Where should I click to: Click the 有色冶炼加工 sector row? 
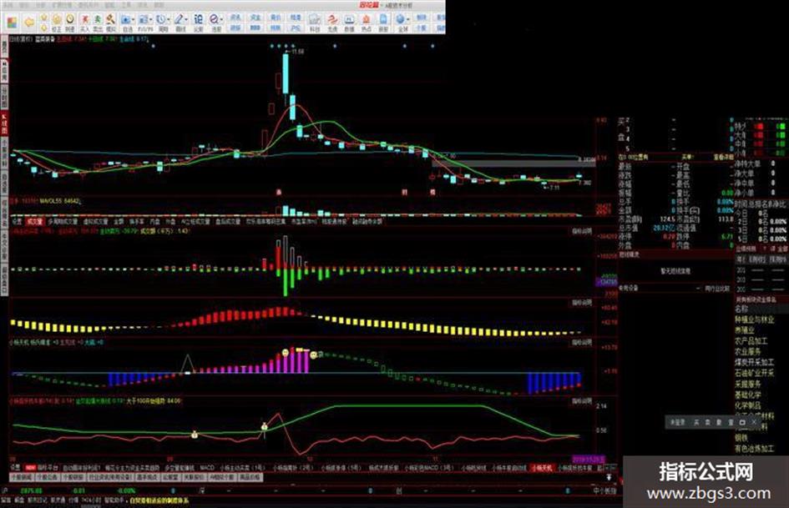[x=754, y=448]
